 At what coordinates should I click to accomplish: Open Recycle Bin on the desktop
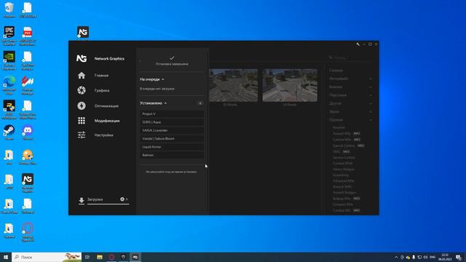point(9,9)
